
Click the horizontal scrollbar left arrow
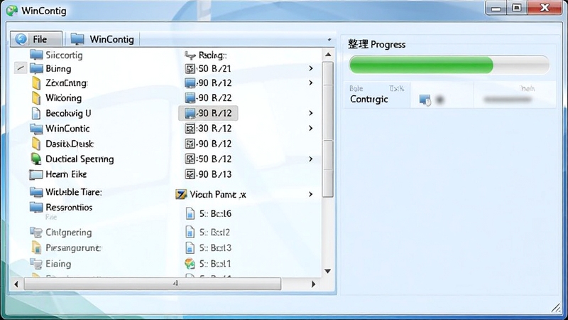16,284
